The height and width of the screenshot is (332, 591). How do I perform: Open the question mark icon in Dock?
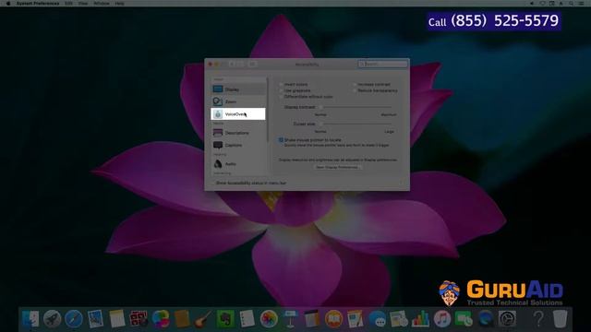point(538,319)
